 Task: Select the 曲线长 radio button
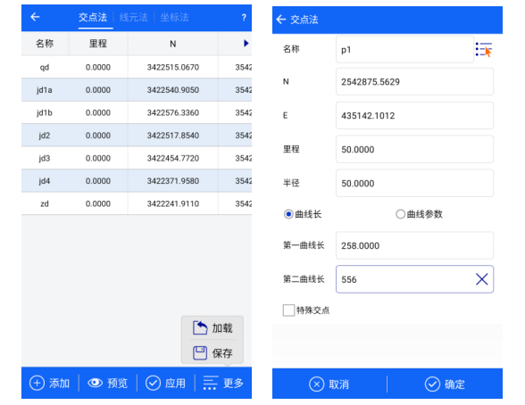tap(288, 214)
